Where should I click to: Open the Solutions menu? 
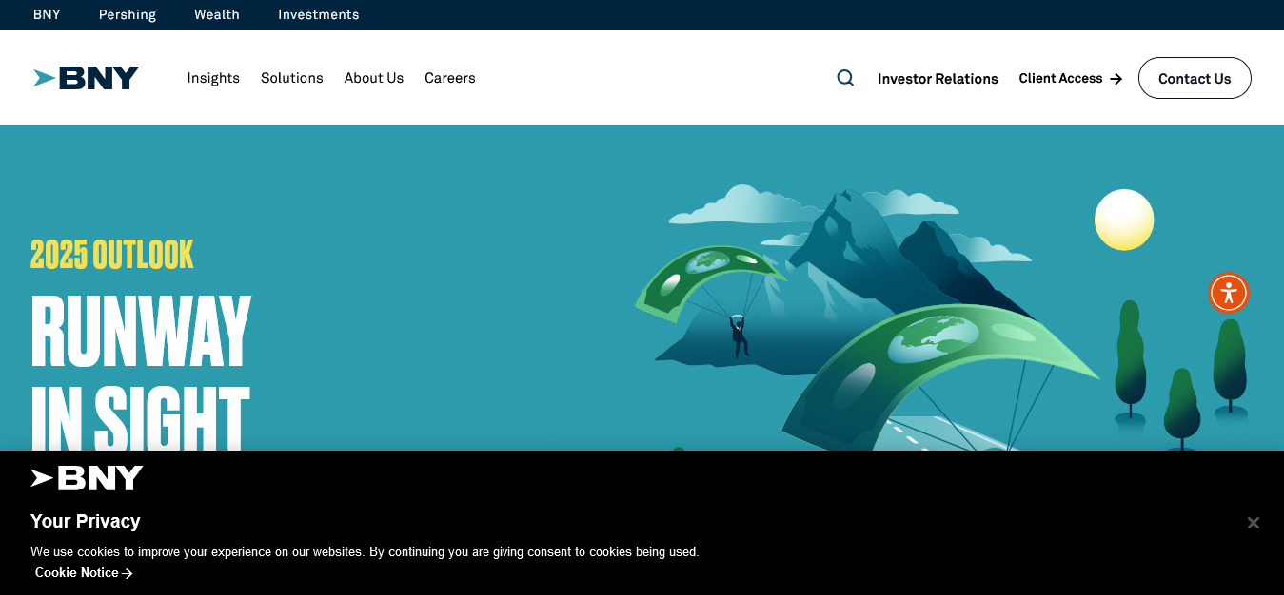[292, 78]
